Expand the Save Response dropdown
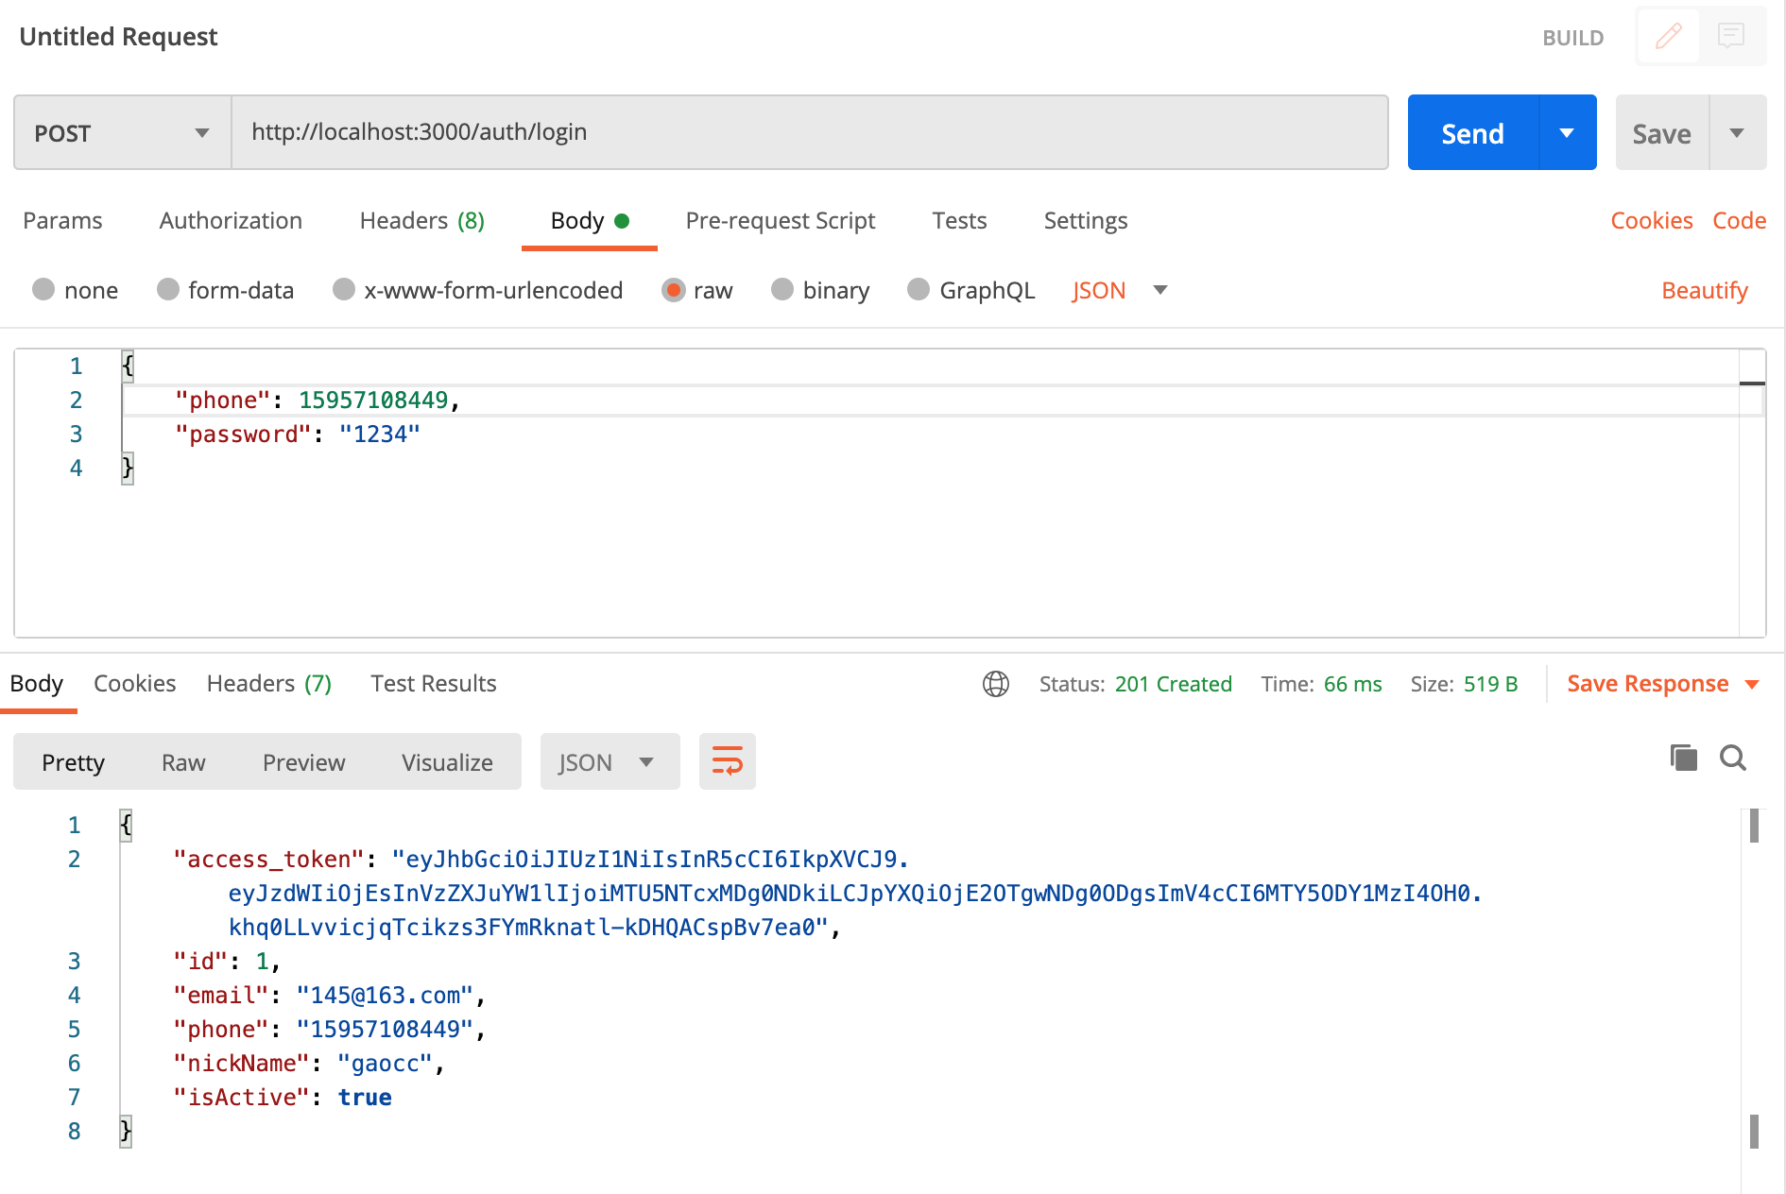Viewport: 1786px width, 1194px height. pos(1752,684)
